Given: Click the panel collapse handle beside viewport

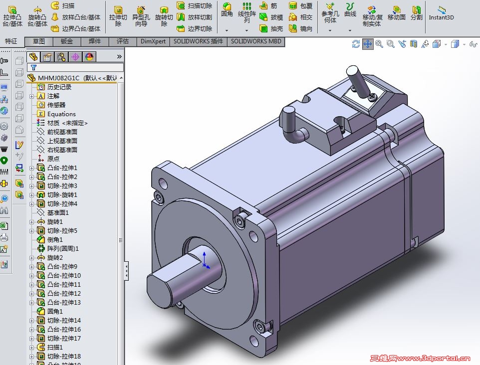Looking at the screenshot, I should pyautogui.click(x=126, y=271).
